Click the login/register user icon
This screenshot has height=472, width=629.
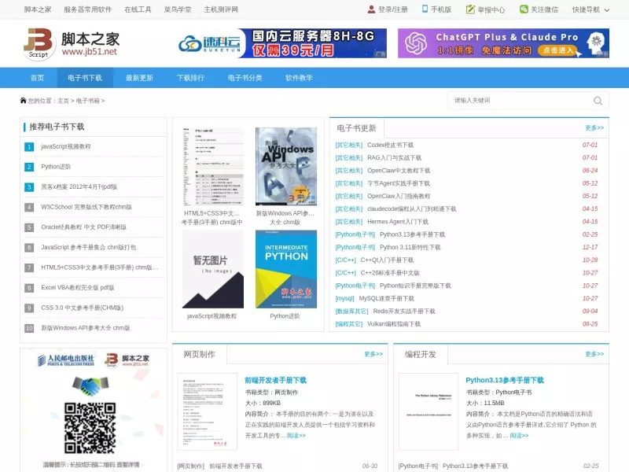point(371,9)
